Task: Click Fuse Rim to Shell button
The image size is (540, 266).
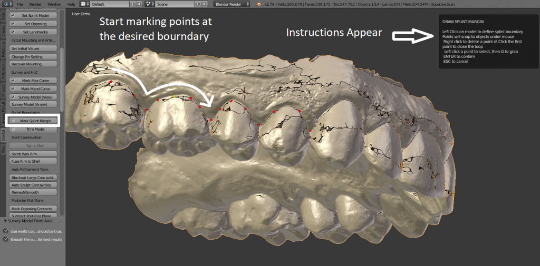Action: click(33, 161)
